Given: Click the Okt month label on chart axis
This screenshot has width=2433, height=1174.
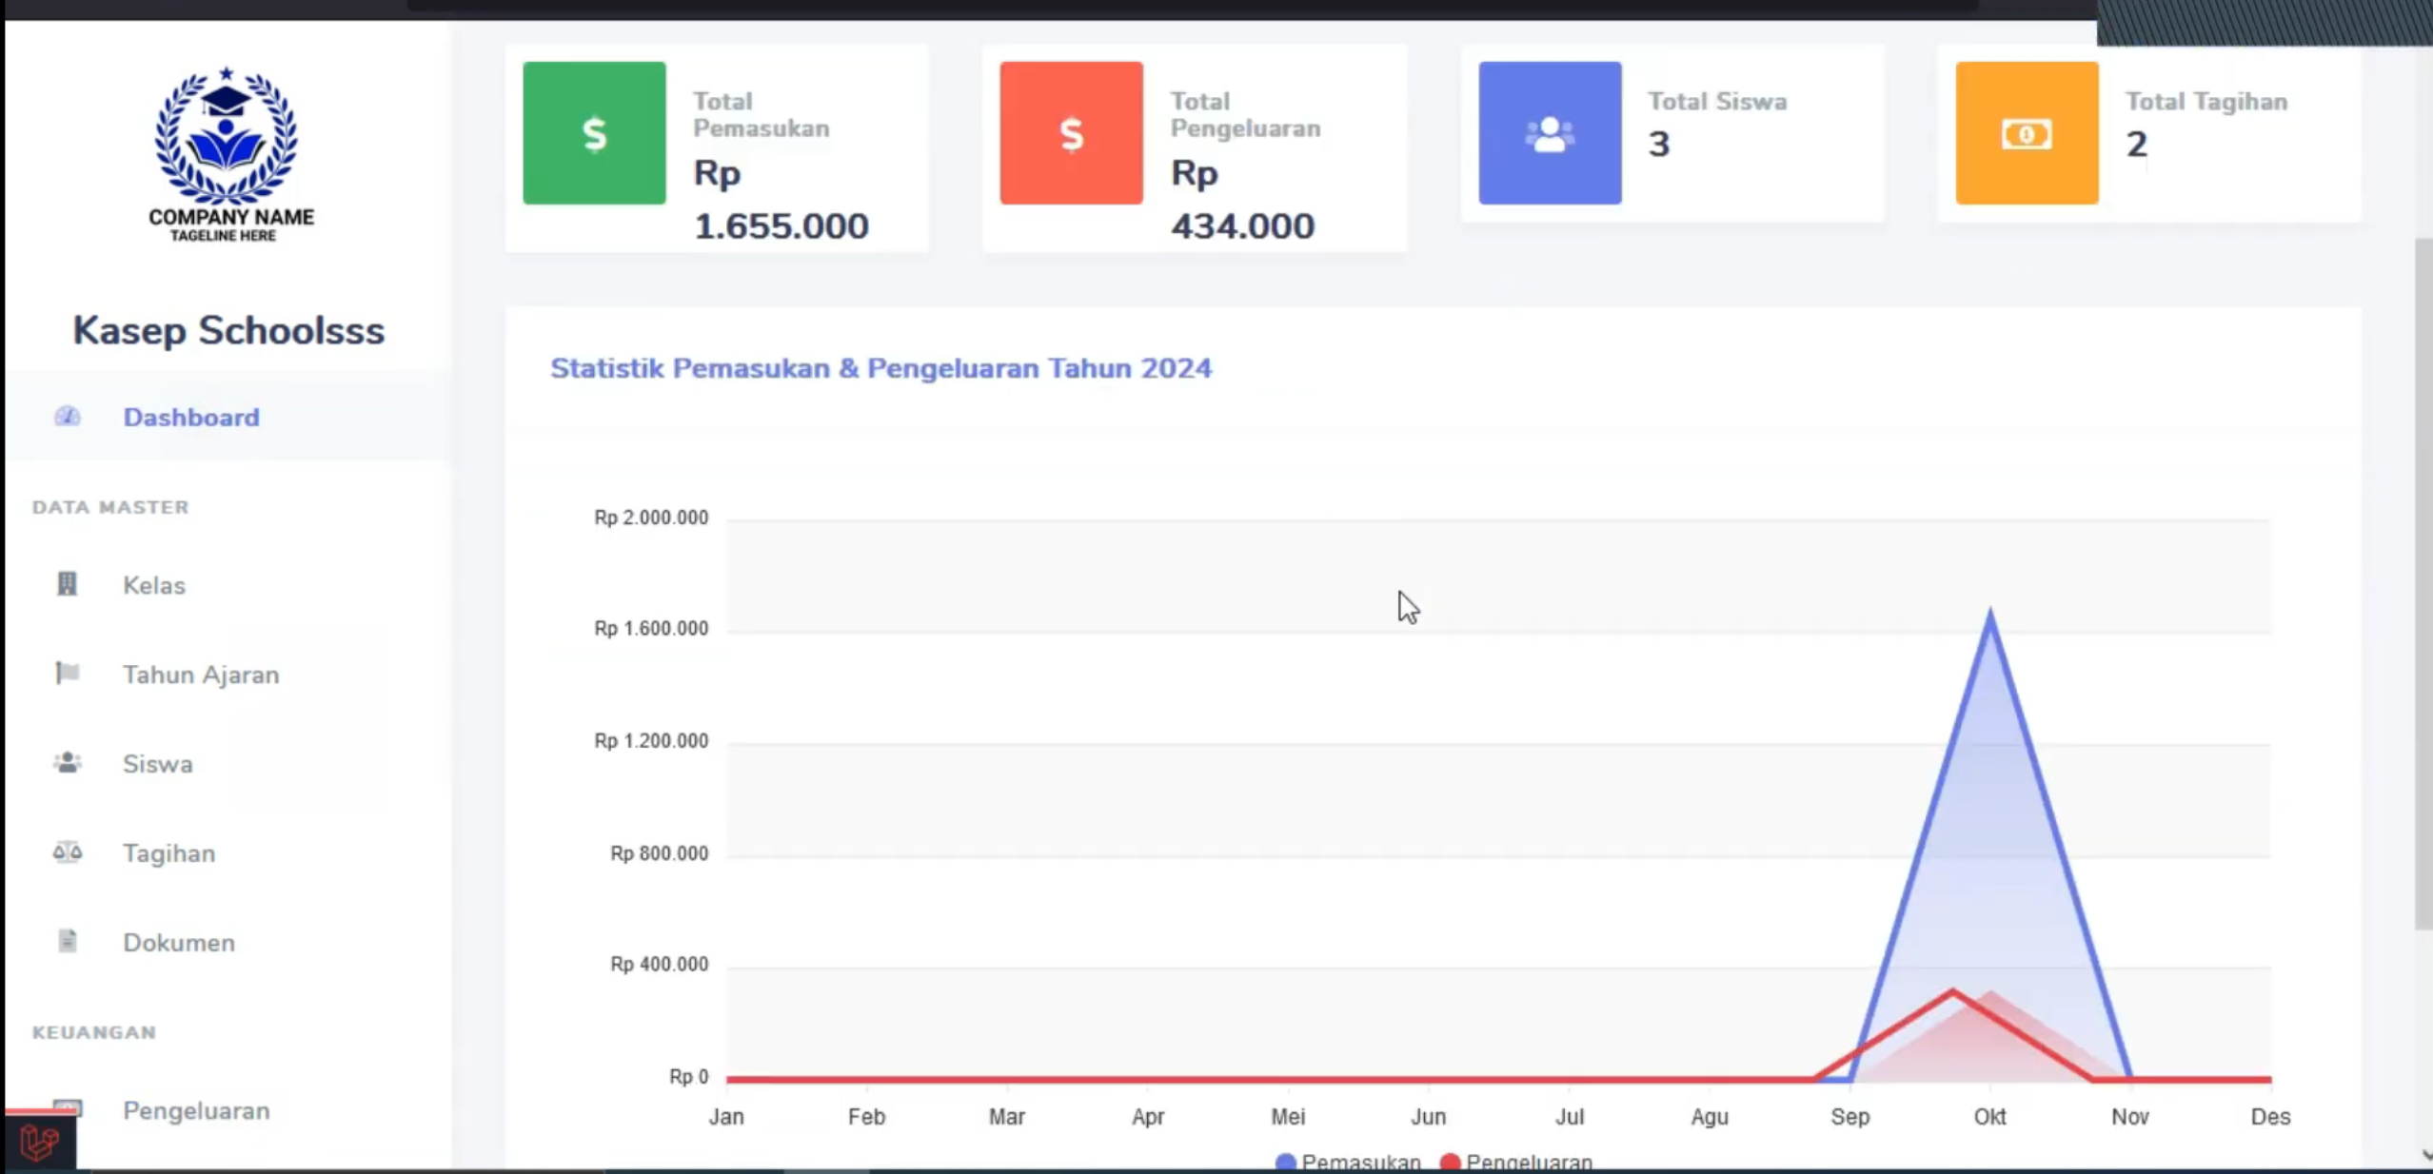Looking at the screenshot, I should click(1989, 1117).
